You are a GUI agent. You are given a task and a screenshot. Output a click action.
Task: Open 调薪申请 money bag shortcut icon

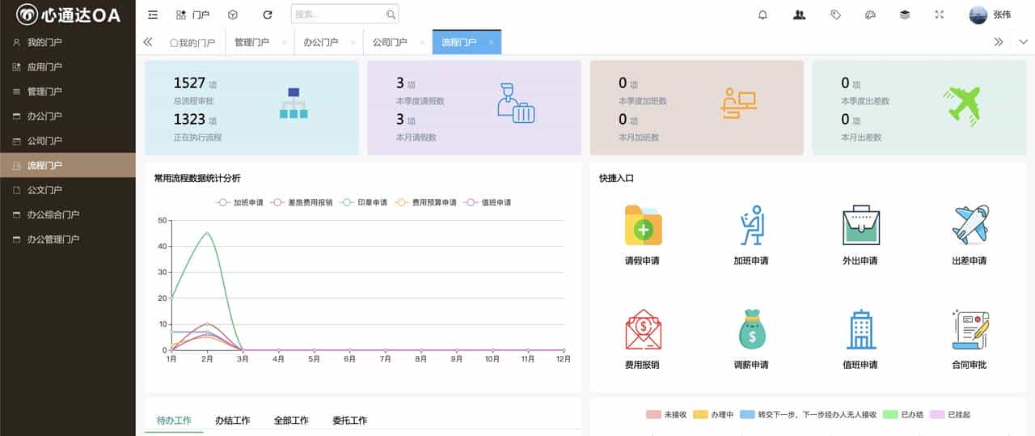point(751,329)
